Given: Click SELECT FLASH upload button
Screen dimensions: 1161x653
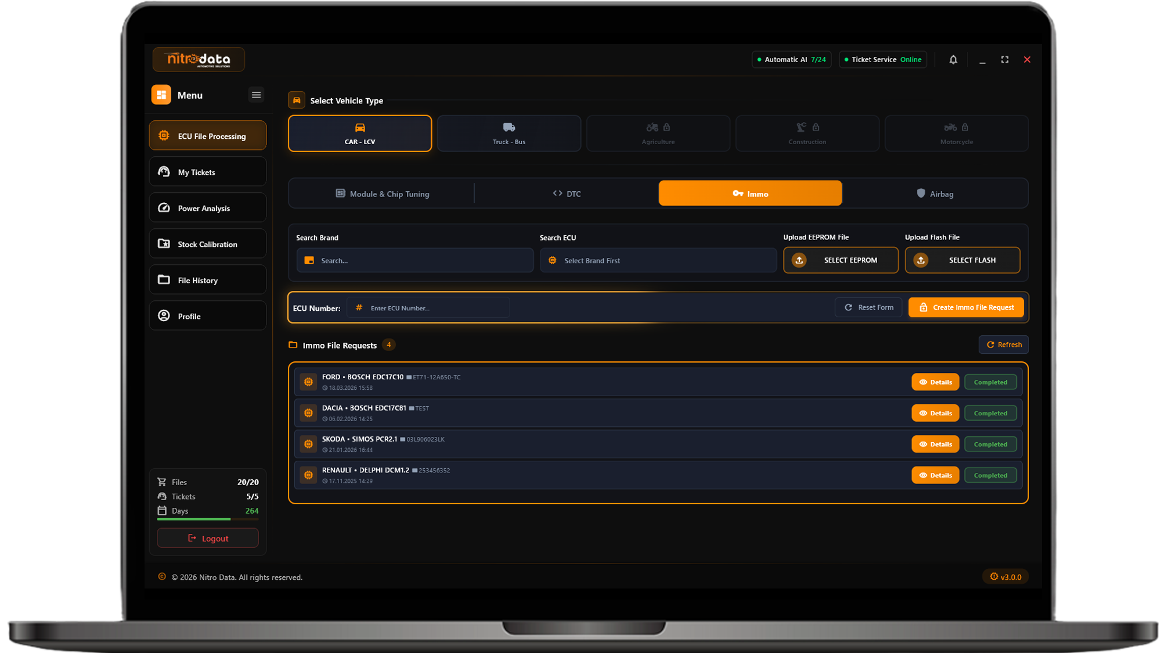Looking at the screenshot, I should [962, 260].
